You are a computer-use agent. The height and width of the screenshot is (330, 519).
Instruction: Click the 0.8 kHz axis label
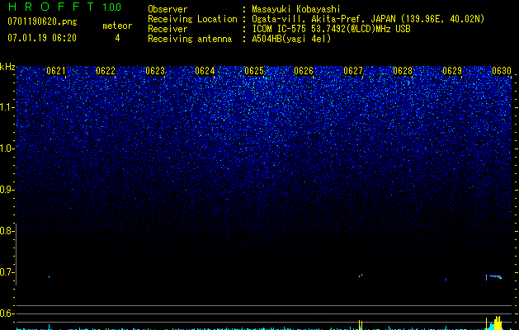pos(6,231)
